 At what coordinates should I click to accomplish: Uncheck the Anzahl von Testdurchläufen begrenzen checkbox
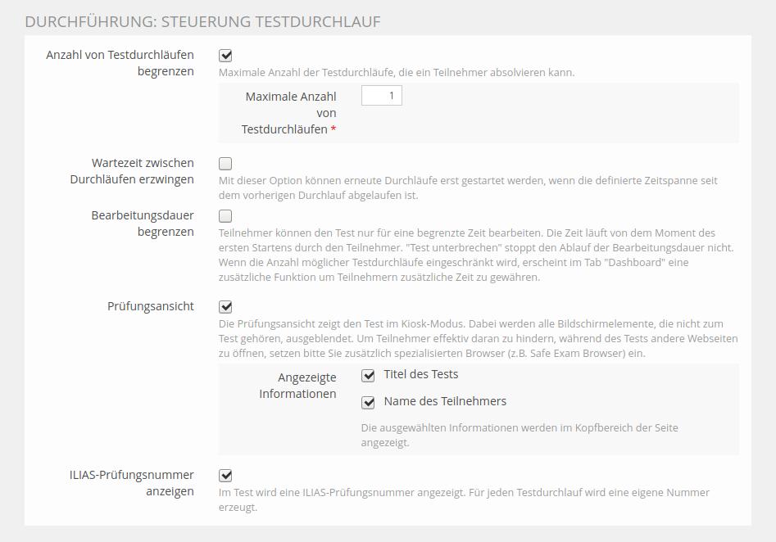pyautogui.click(x=225, y=56)
